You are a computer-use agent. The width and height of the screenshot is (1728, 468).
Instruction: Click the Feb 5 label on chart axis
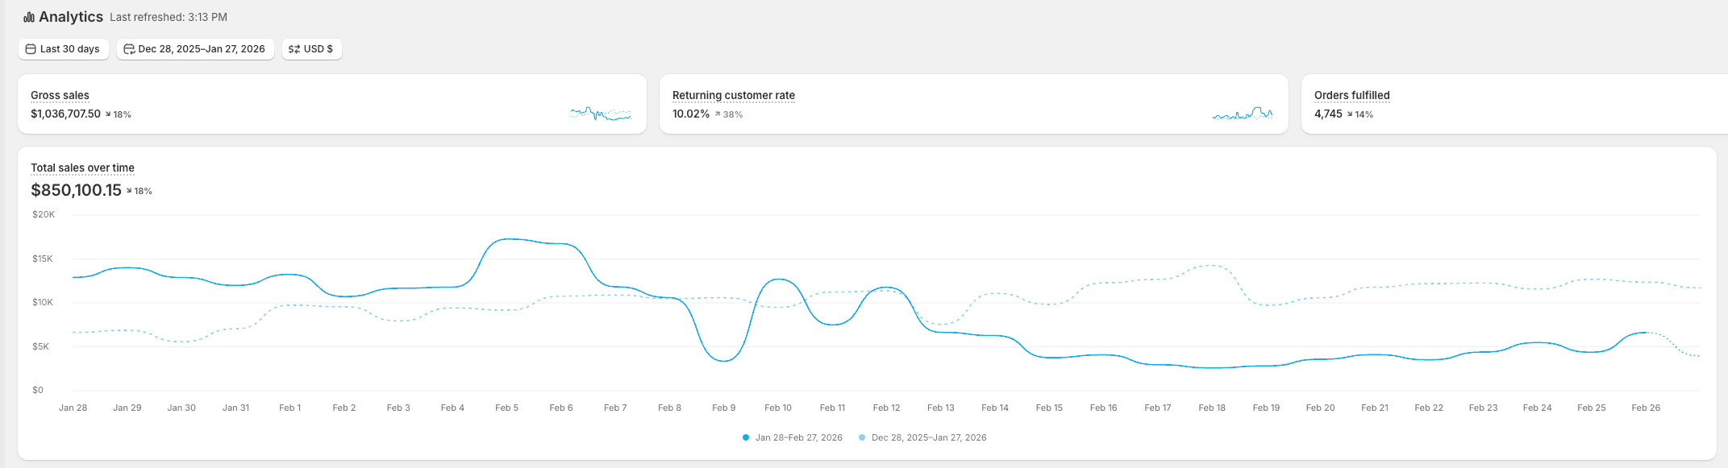pos(506,408)
